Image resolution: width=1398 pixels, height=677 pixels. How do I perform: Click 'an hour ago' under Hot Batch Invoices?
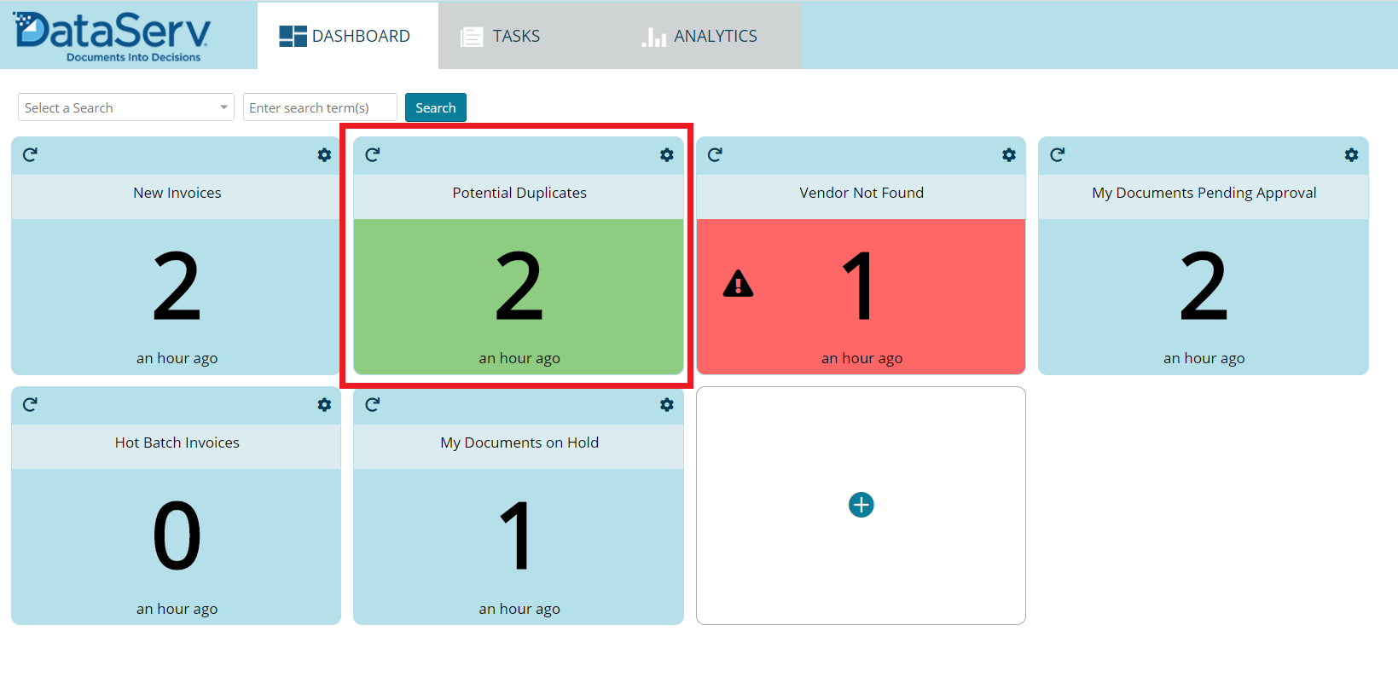coord(177,609)
